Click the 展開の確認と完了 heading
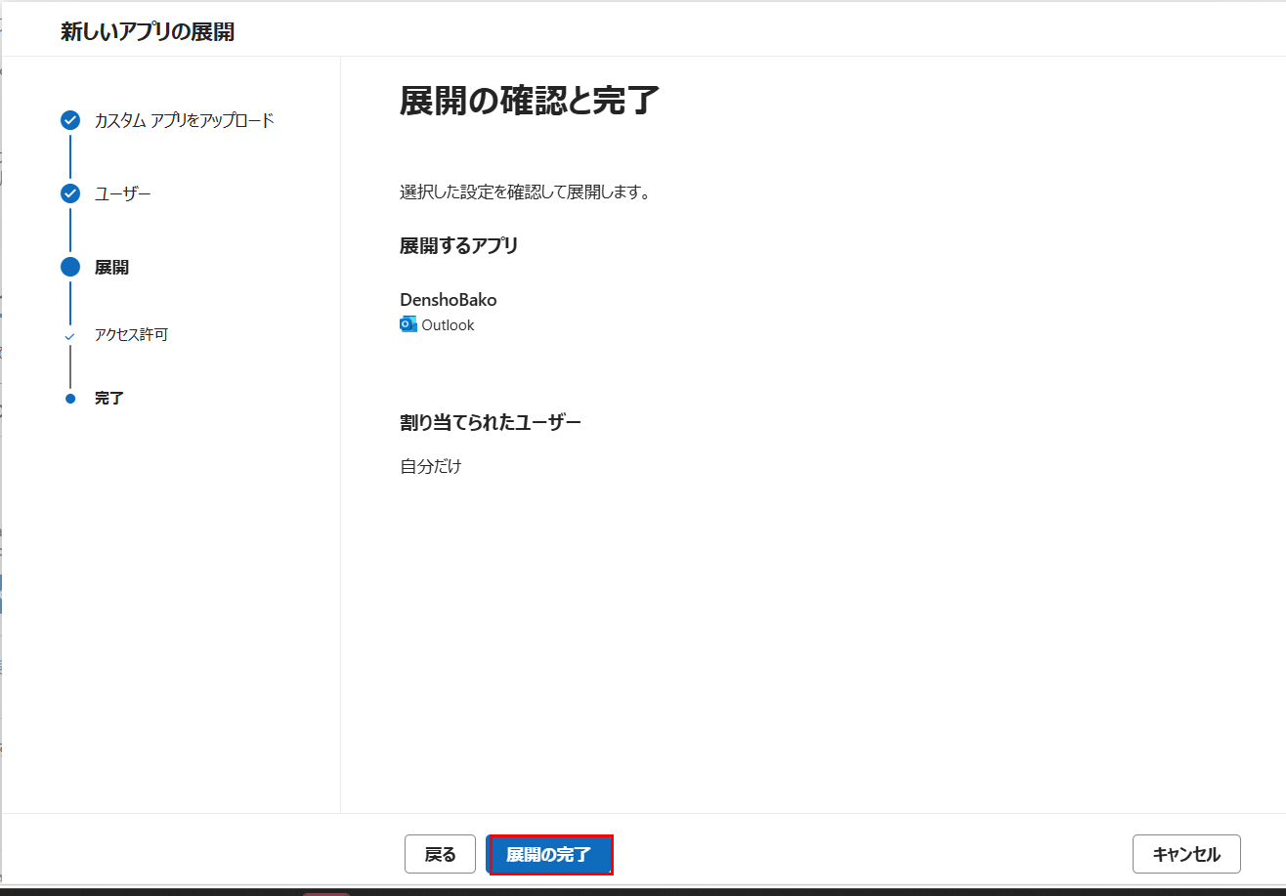The height and width of the screenshot is (896, 1286). (530, 101)
